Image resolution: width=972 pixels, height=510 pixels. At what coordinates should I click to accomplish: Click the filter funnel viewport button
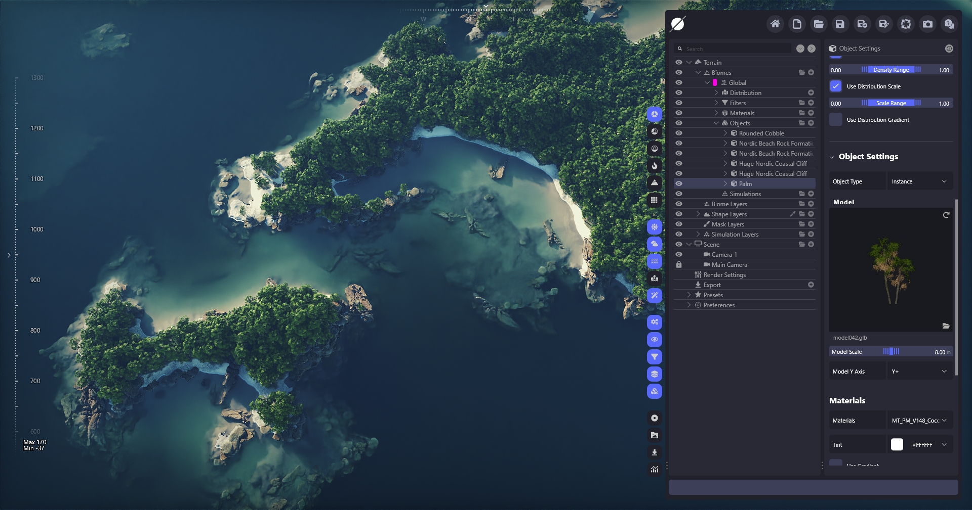[x=655, y=357]
